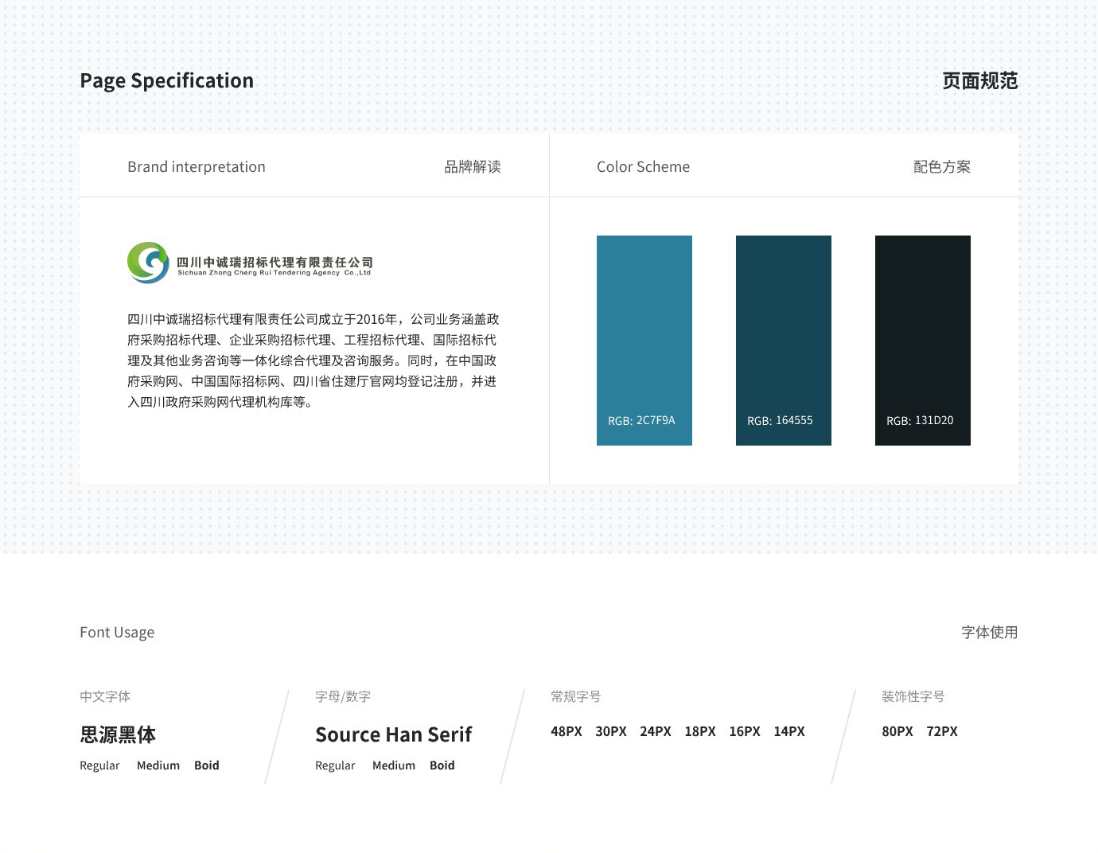
Task: Select Source Han Serif font name
Action: [x=394, y=734]
